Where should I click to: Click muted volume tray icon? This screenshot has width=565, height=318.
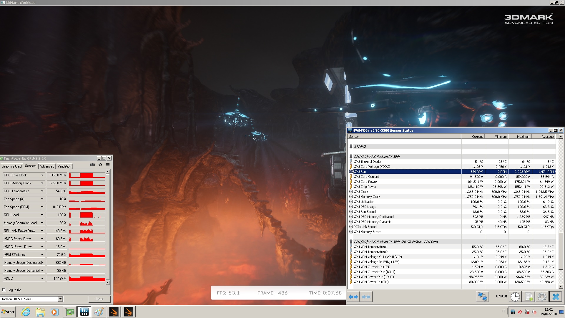click(x=534, y=312)
